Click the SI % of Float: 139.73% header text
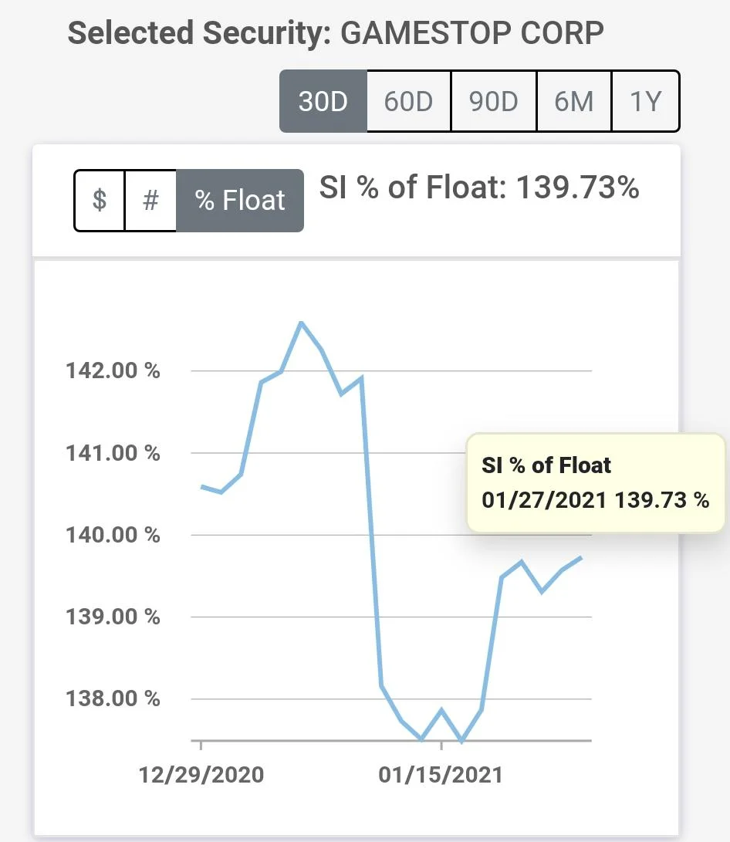 [479, 188]
